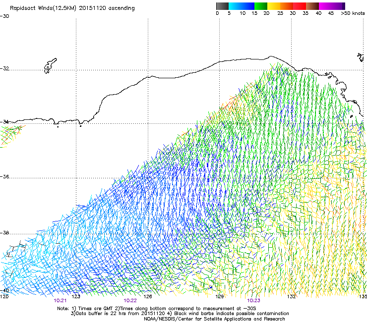Image resolution: width=367 pixels, height=322 pixels.
Task: Click the '132' longitude label
Action: tap(291, 297)
